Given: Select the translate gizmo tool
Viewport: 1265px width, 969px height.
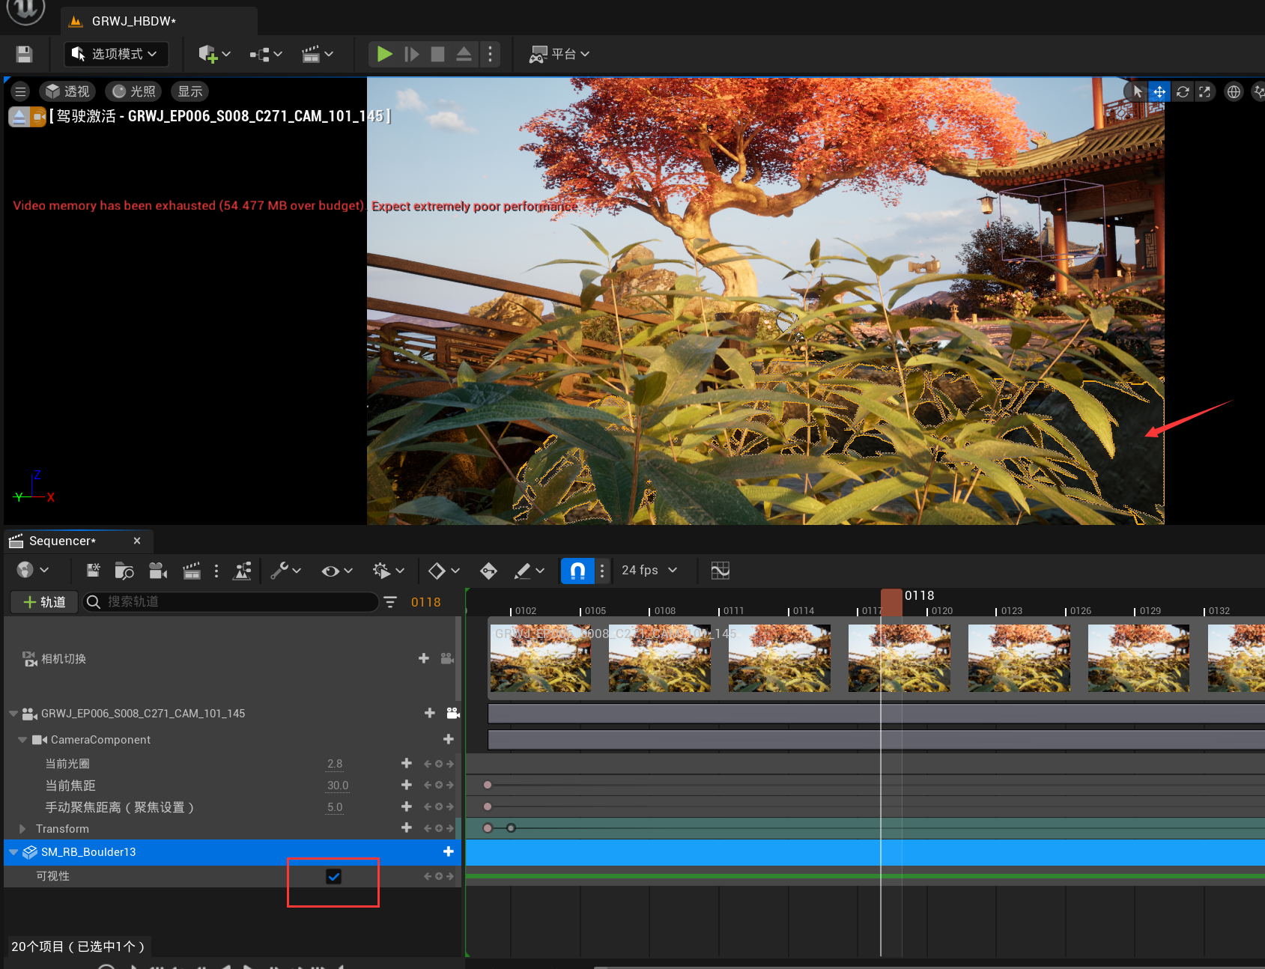Looking at the screenshot, I should [1159, 91].
